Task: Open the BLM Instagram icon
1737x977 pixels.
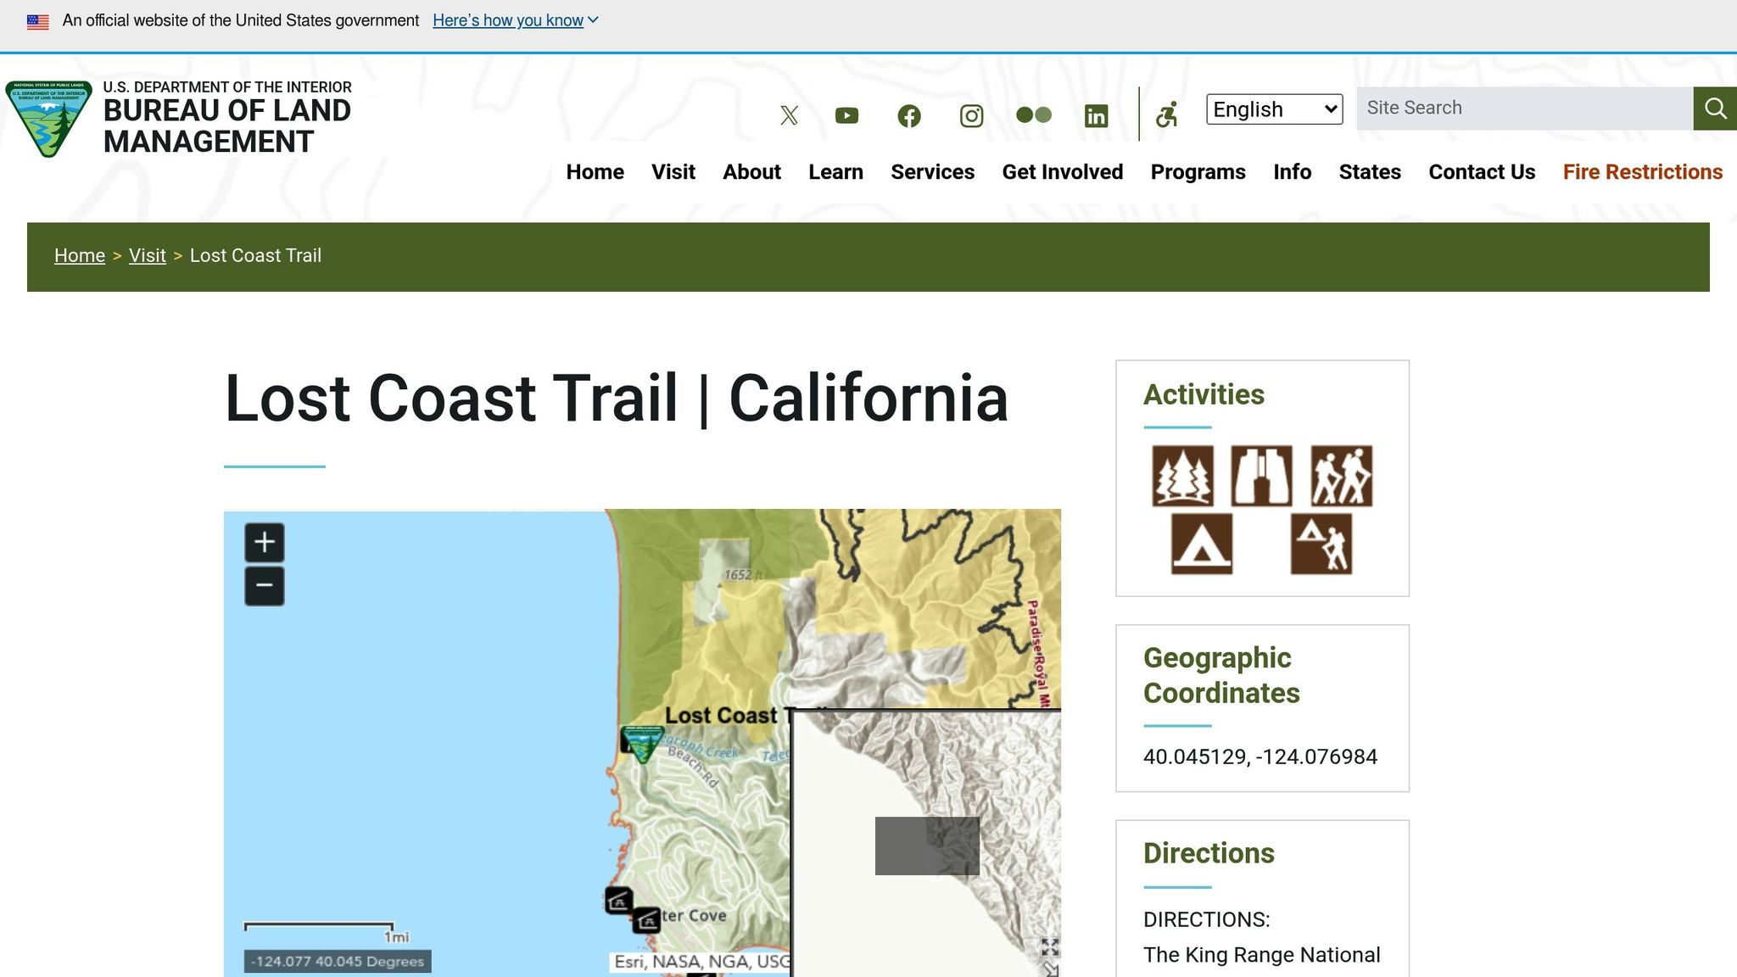Action: [971, 115]
